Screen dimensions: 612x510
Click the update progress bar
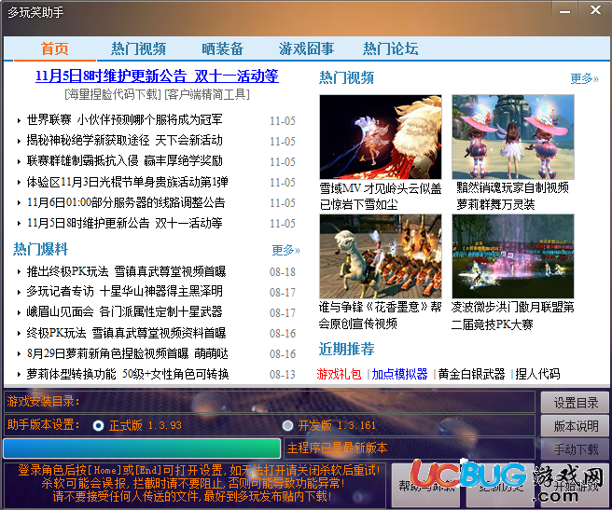coord(142,448)
